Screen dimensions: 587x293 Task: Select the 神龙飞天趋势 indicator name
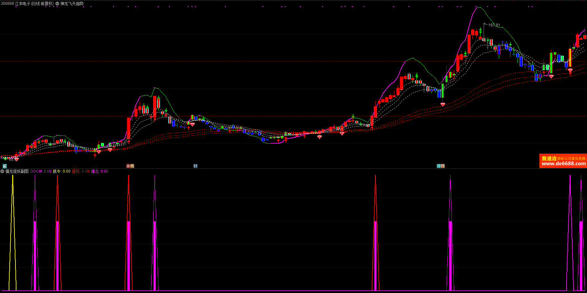(72, 4)
